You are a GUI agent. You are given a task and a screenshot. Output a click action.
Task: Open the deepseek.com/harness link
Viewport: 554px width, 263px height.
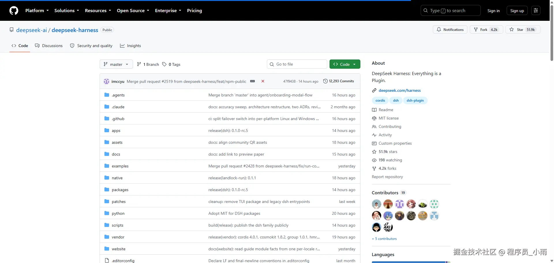[400, 91]
